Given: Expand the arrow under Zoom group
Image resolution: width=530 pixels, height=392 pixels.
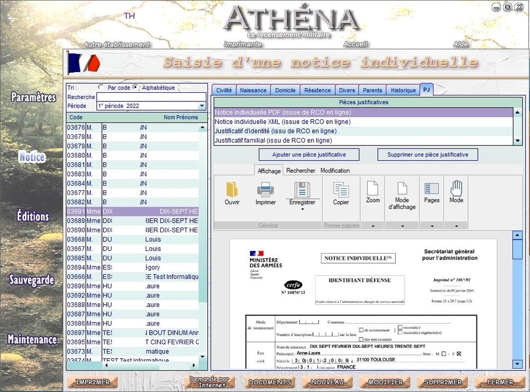Looking at the screenshot, I should tap(373, 226).
